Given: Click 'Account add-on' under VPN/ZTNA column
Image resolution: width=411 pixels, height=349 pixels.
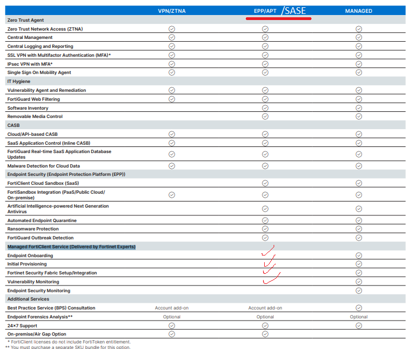Looking at the screenshot, I should [x=172, y=308].
